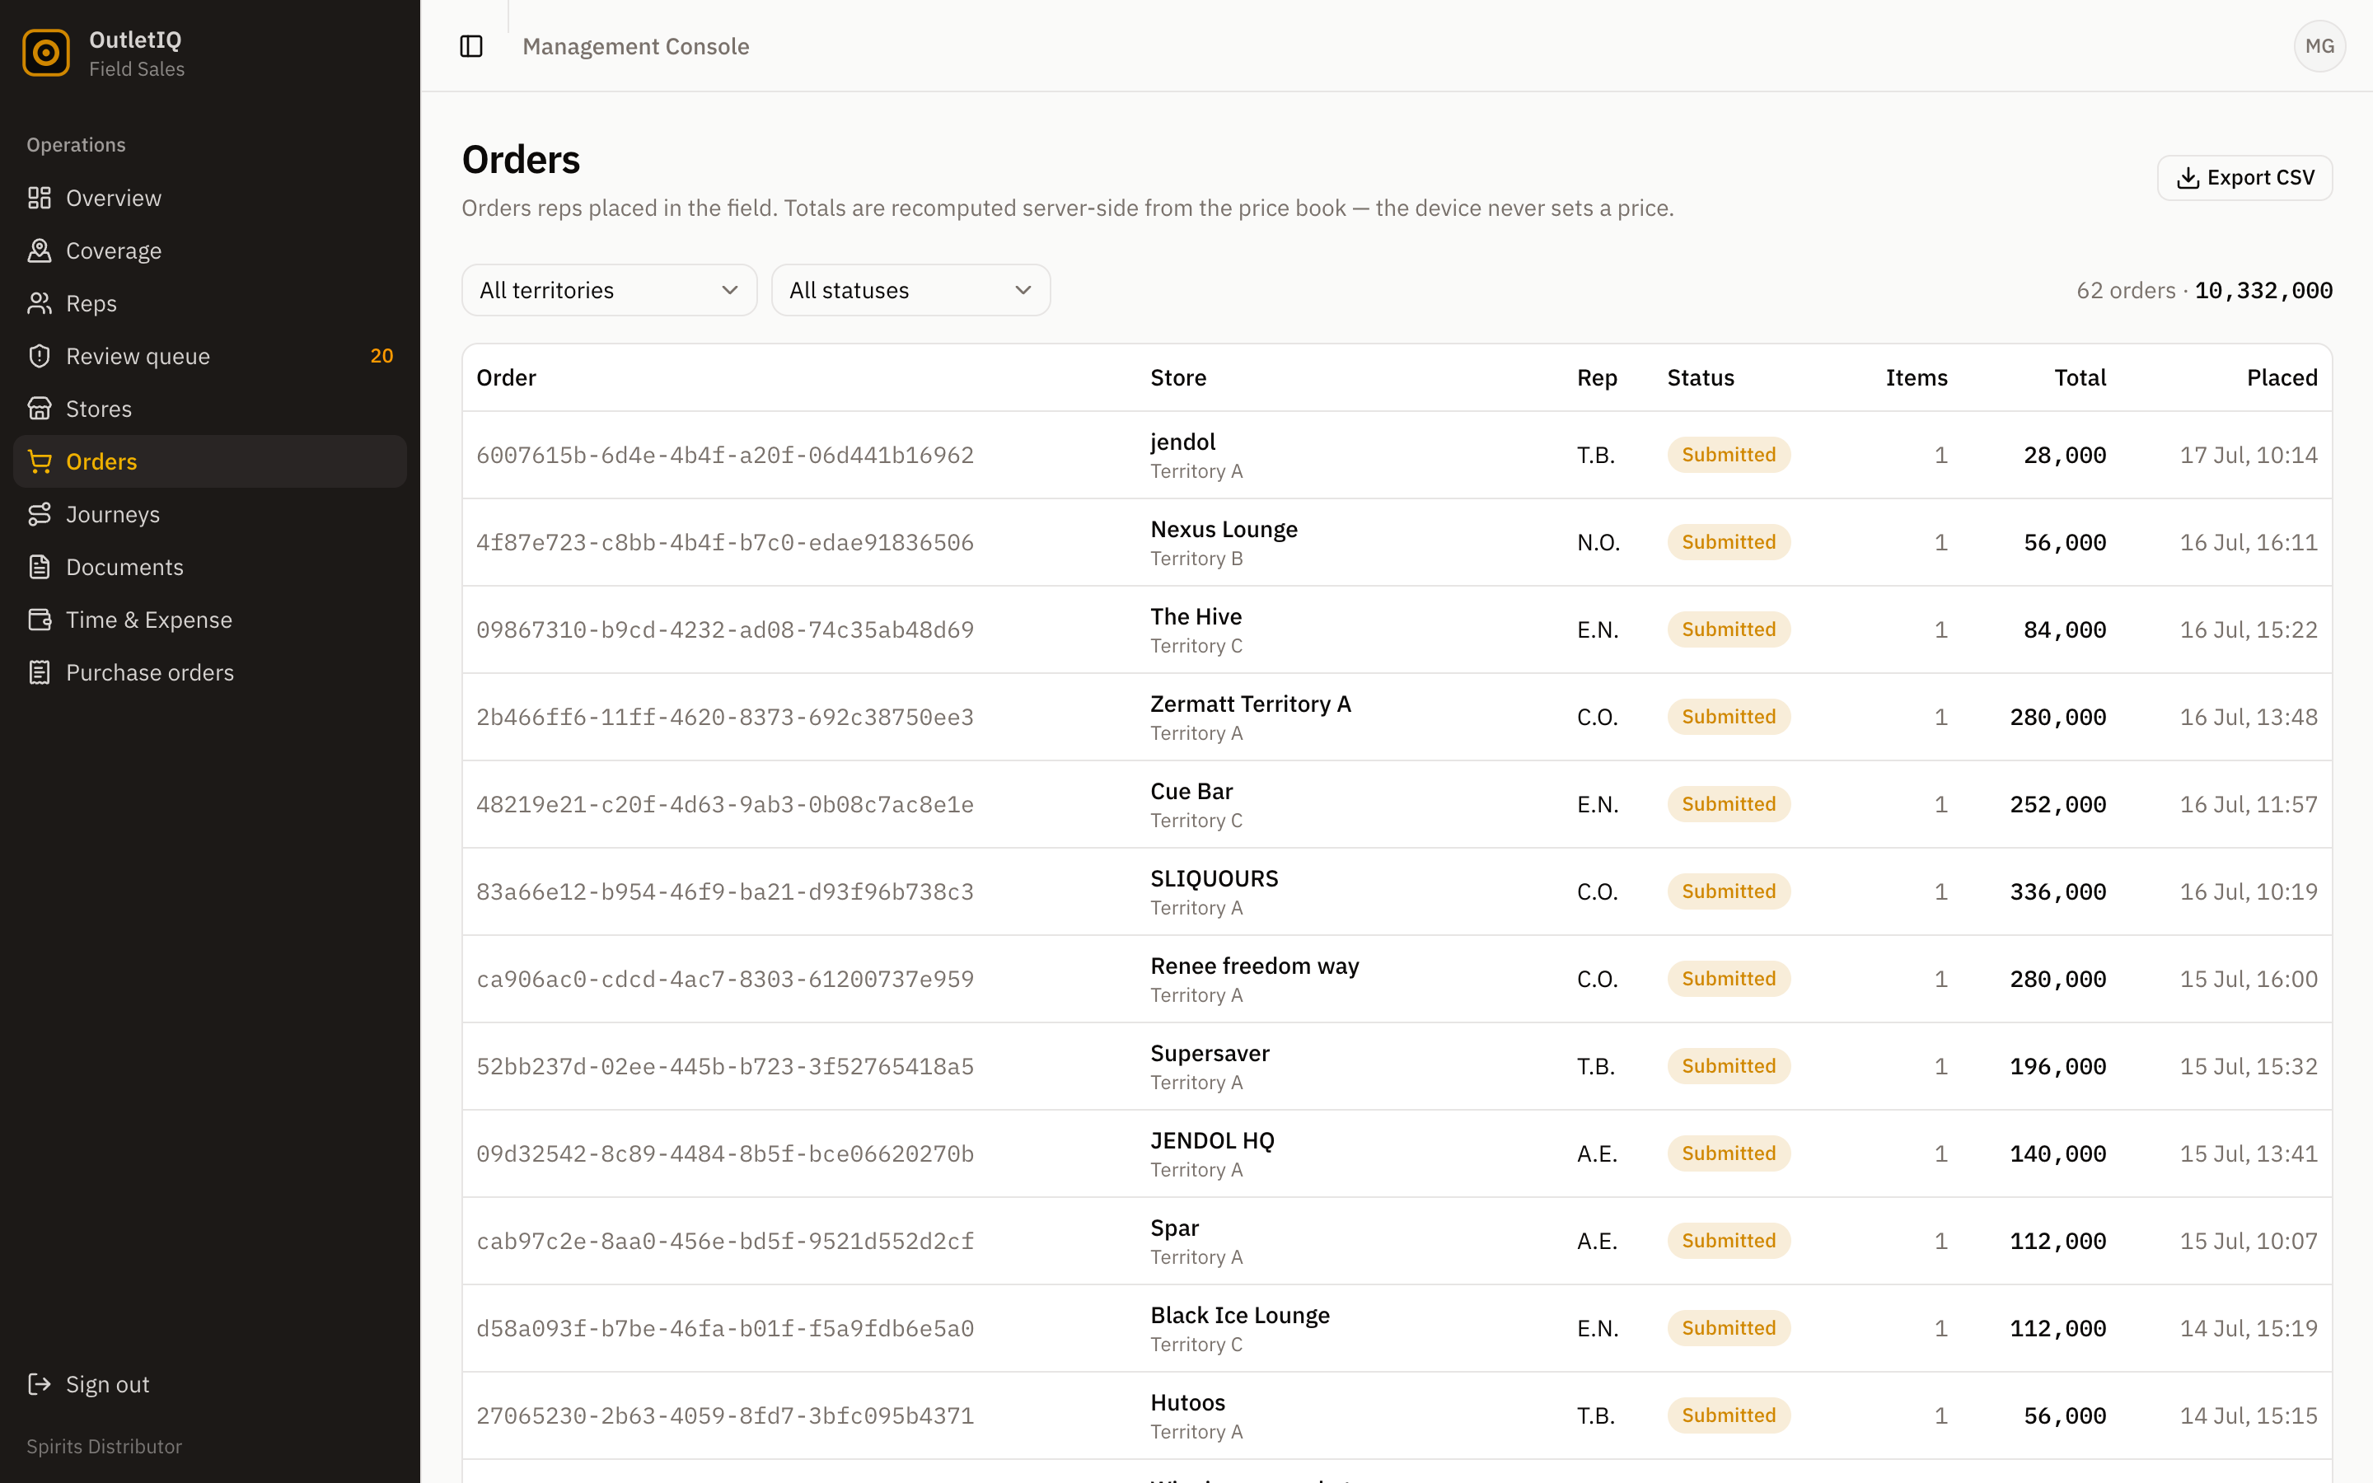Open order d58a093f-b7be-46fa-b01f-f5a9fdb6e5a0
The image size is (2373, 1483).
[724, 1328]
